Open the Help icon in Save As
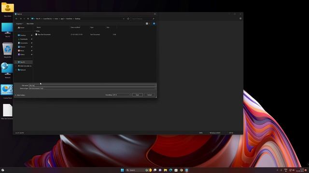The width and height of the screenshot is (309, 173). coord(154,24)
